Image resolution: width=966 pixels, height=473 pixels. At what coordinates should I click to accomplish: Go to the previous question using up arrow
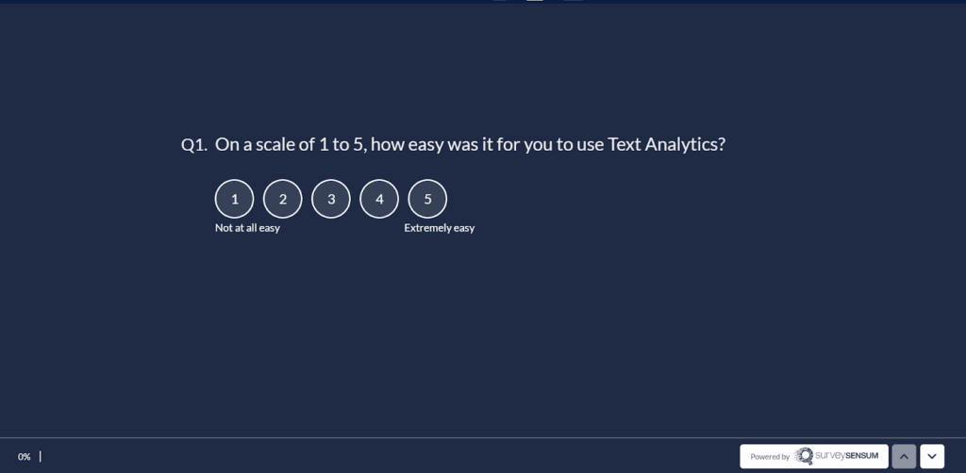[904, 456]
